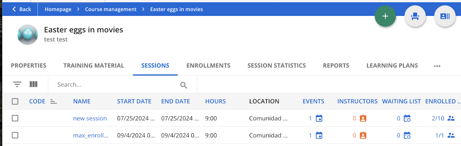The height and width of the screenshot is (146, 461).
Task: Open the column layout icon
Action: (33, 84)
